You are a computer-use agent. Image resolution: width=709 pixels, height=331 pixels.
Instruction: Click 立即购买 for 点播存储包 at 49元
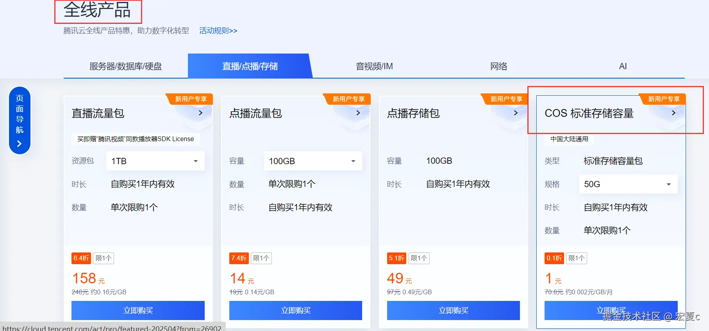454,310
